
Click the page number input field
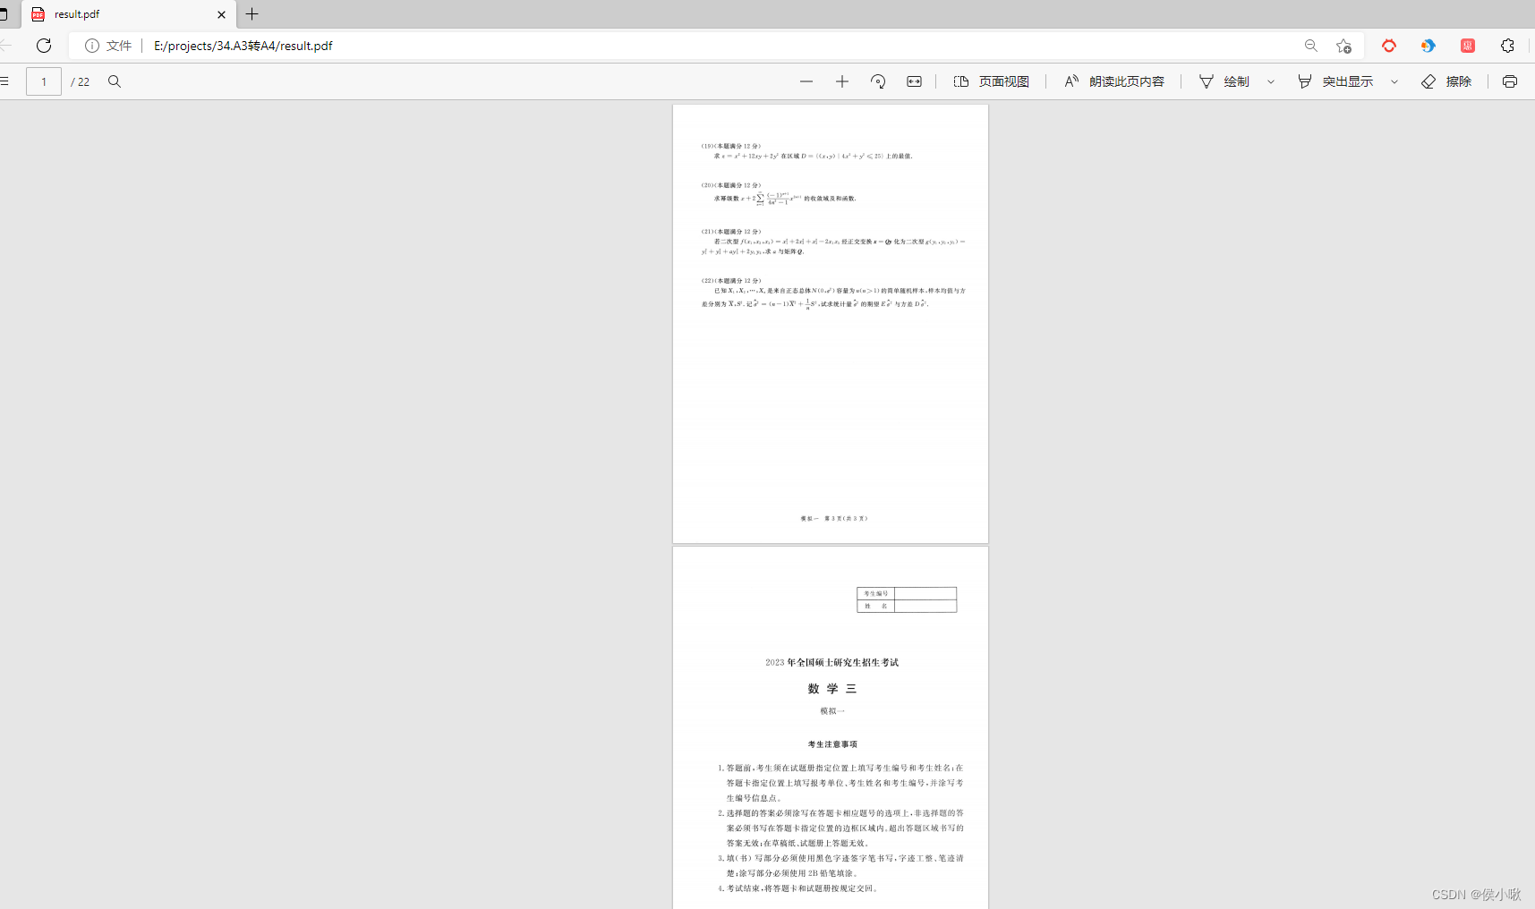tap(43, 81)
